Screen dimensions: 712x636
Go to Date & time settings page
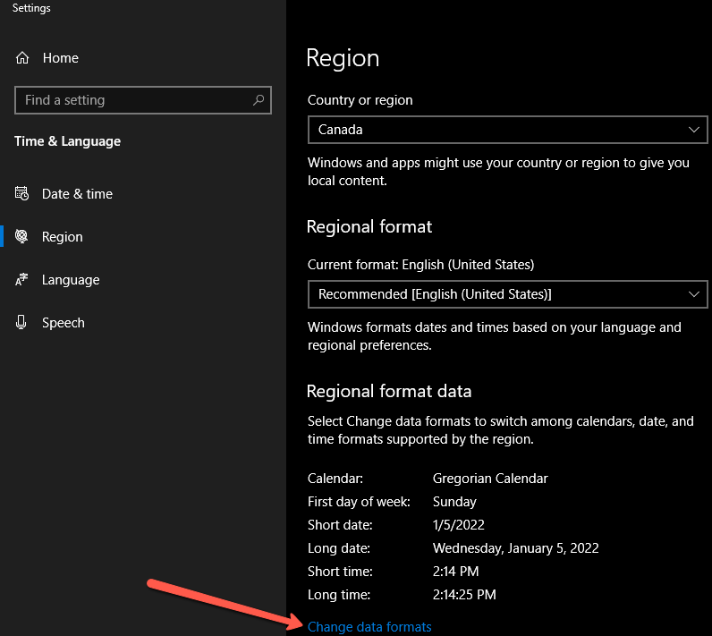click(x=77, y=194)
